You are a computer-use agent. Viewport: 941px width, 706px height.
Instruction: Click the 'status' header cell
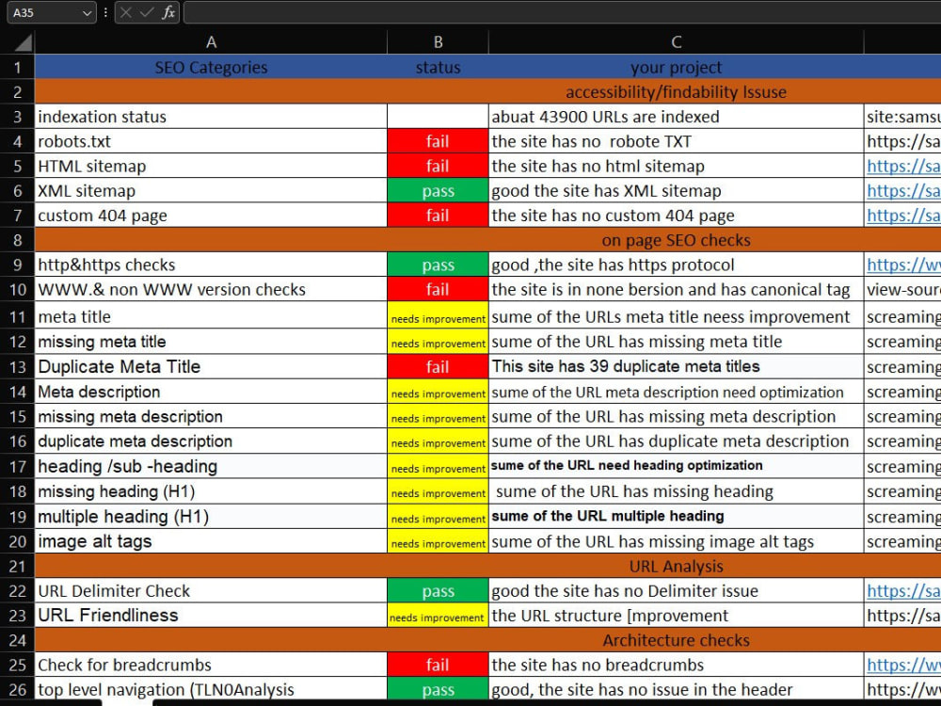click(x=439, y=67)
